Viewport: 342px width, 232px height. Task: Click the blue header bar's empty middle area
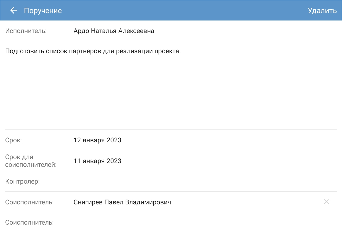[182, 11]
